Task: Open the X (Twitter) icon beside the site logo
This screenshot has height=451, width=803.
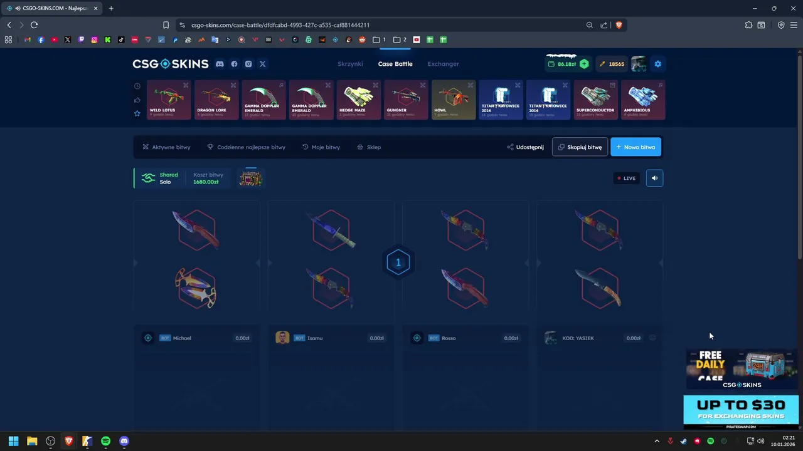Action: [x=263, y=64]
